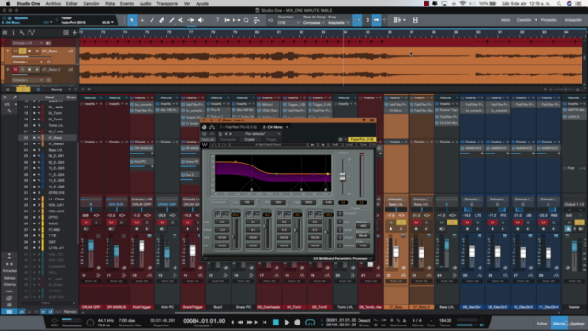
Task: Unmute the 07_Bass 2 arrange track
Action: click(16, 70)
